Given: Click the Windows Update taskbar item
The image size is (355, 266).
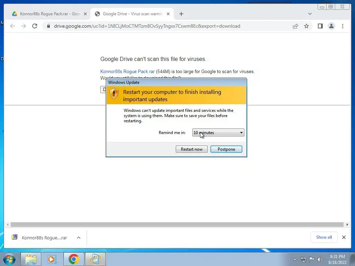Looking at the screenshot, I should (x=95, y=259).
